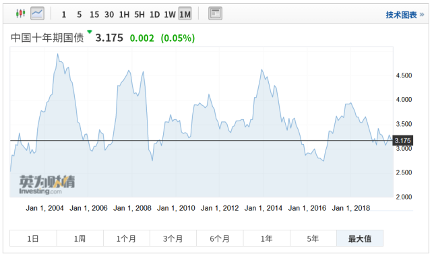This screenshot has height=256, width=432.
Task: Click the green 0.002 change value
Action: click(142, 38)
